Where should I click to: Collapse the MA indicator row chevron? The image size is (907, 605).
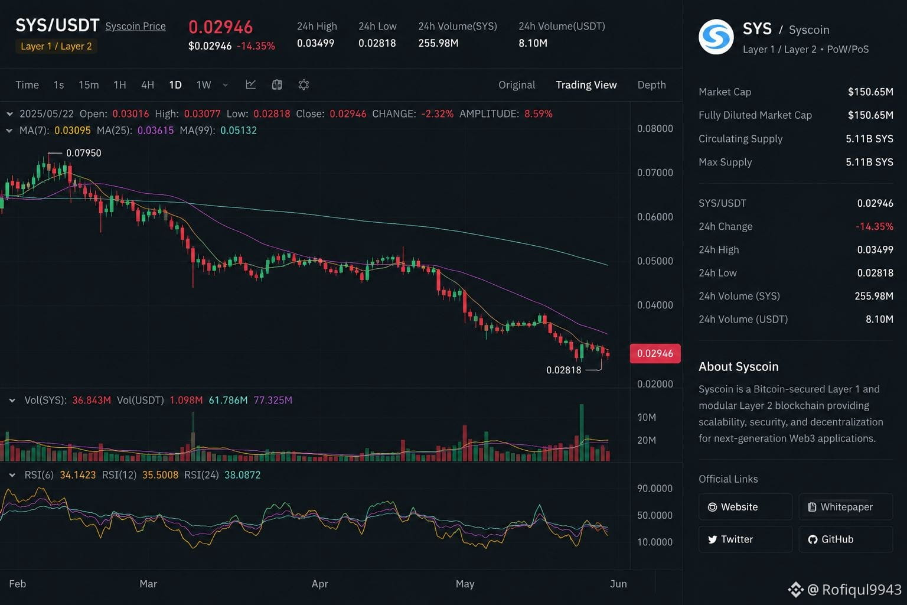click(9, 131)
